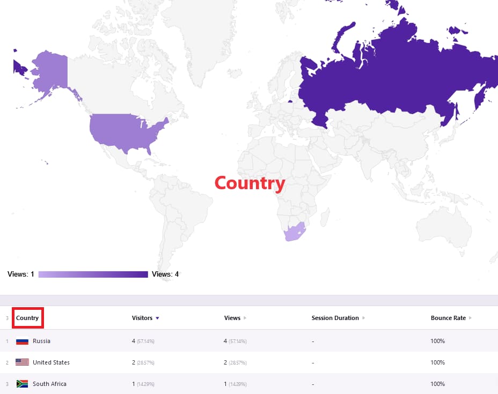
Task: Click the Russia flag icon
Action: pyautogui.click(x=22, y=341)
